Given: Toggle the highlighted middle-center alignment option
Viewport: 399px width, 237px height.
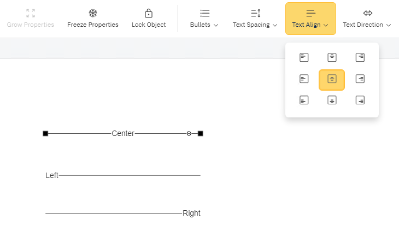Looking at the screenshot, I should 332,79.
